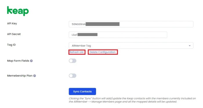Open the help tooltip beside Memebership Plan
The width and height of the screenshot is (203, 108).
[35, 76]
